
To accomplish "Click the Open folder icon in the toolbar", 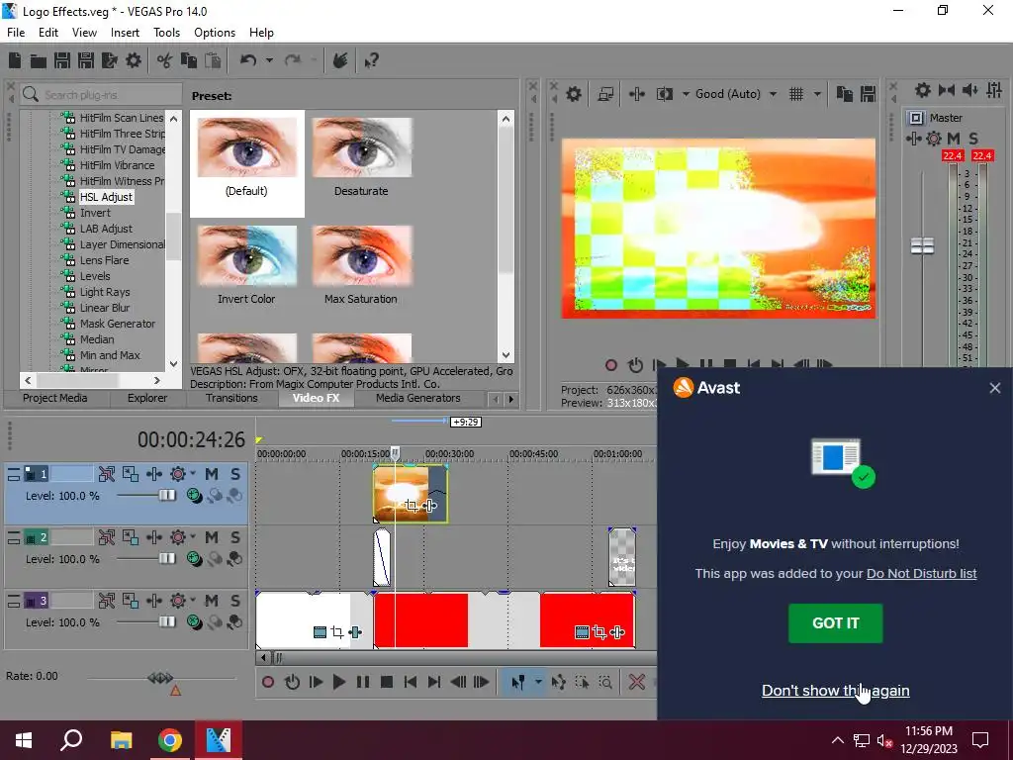I will click(x=39, y=60).
